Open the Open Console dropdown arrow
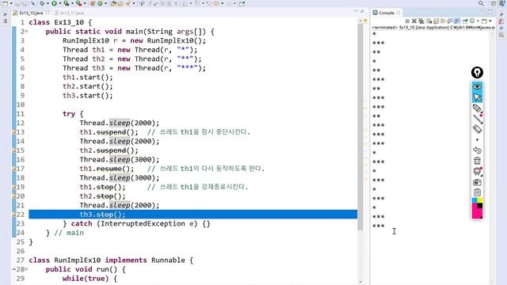The height and width of the screenshot is (285, 507). point(490,21)
